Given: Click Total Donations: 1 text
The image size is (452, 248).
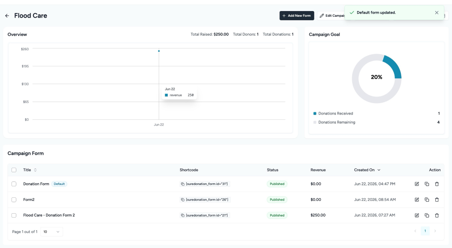Looking at the screenshot, I should click(x=278, y=34).
